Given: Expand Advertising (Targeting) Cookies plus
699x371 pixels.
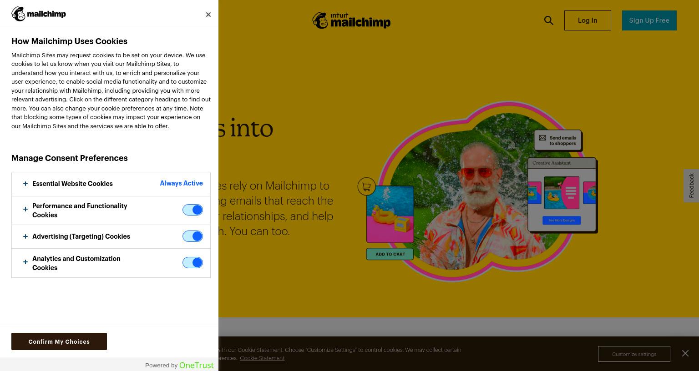Looking at the screenshot, I should (x=25, y=236).
